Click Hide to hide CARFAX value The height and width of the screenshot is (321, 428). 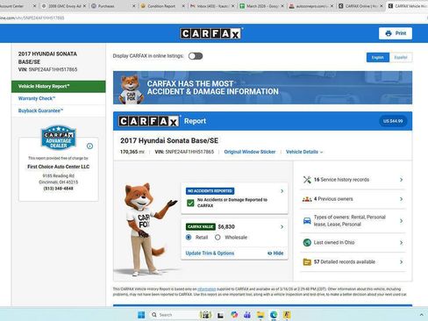click(275, 253)
